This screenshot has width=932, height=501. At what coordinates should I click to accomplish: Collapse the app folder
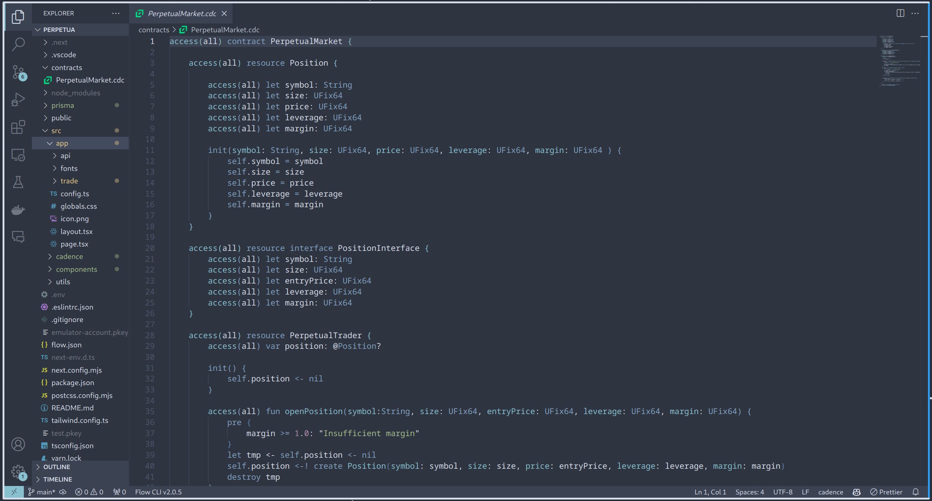coord(80,143)
